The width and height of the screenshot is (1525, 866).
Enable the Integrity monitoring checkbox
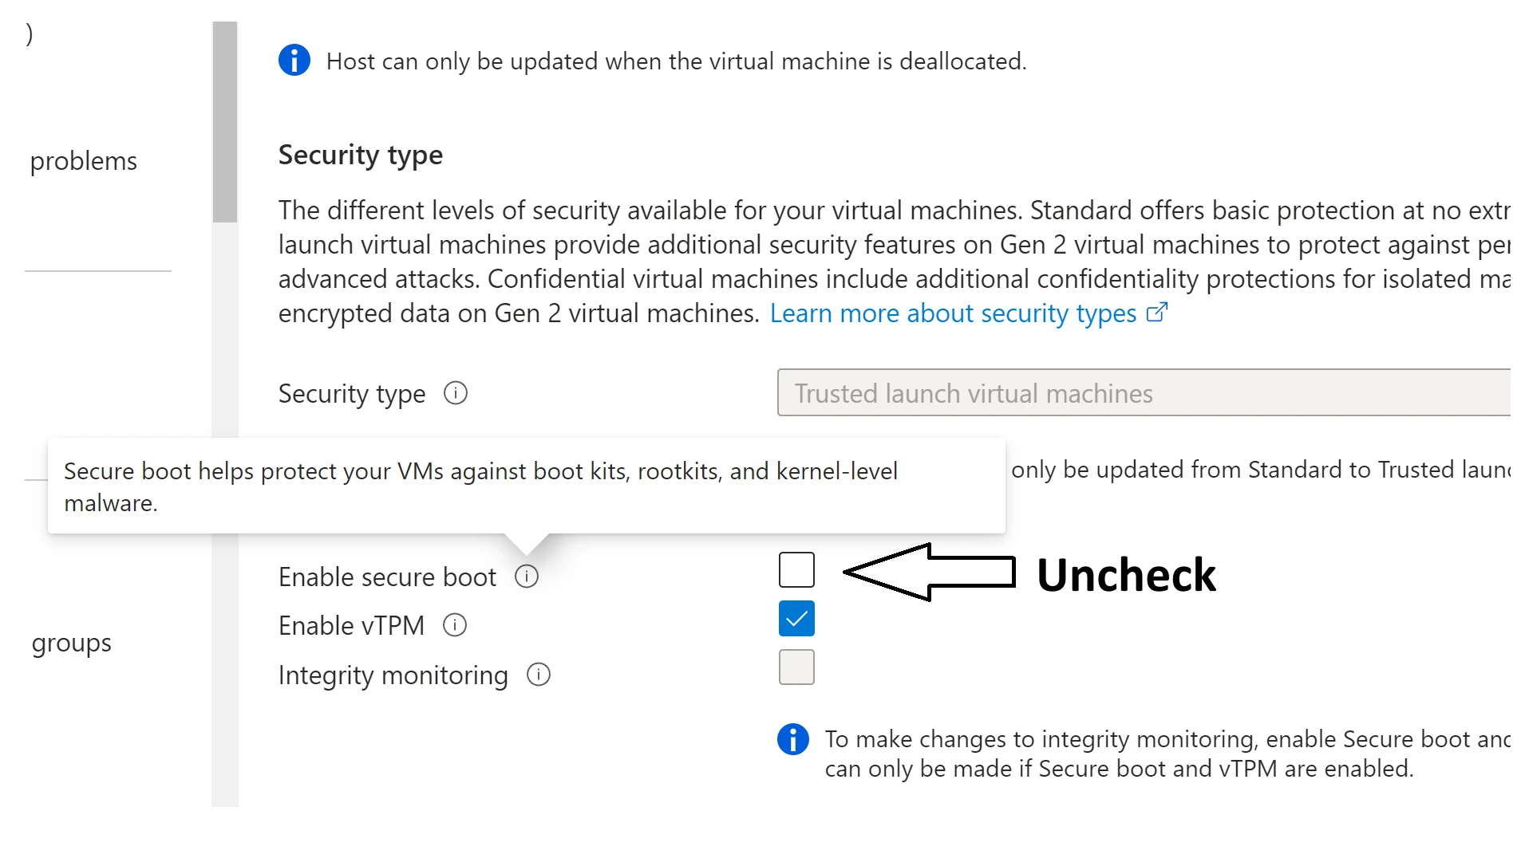click(796, 667)
